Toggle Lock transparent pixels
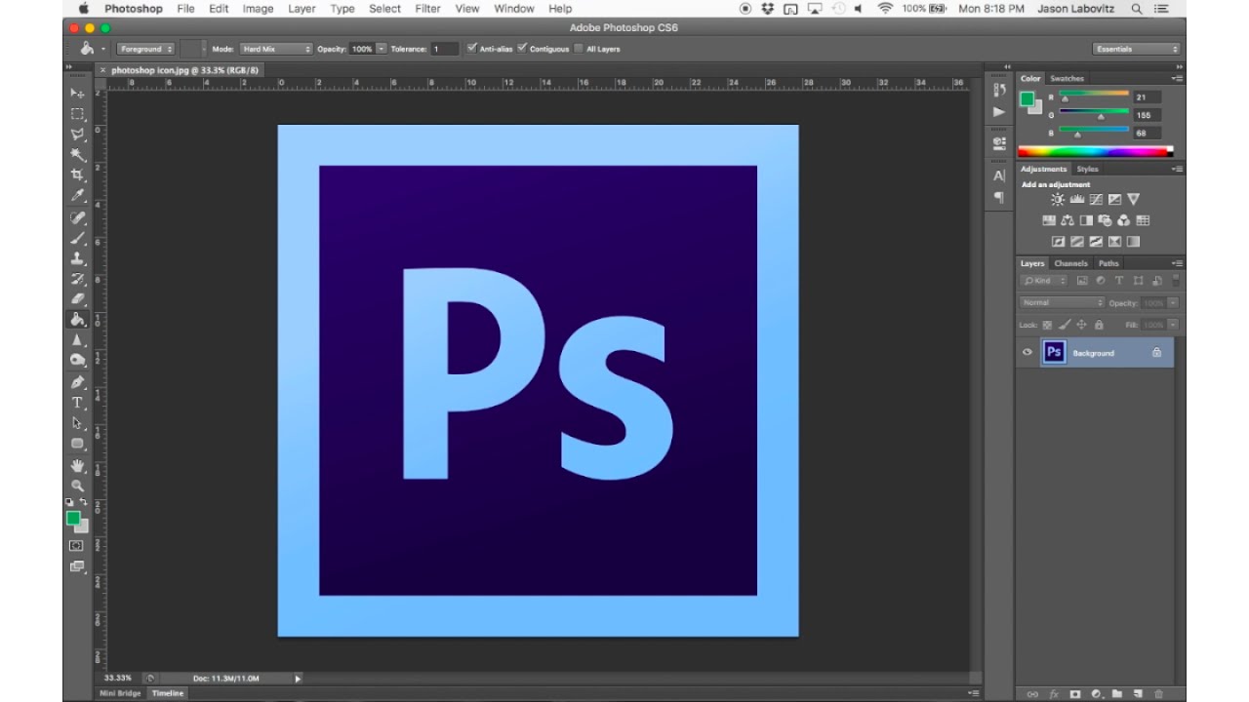The image size is (1249, 702). 1047,325
